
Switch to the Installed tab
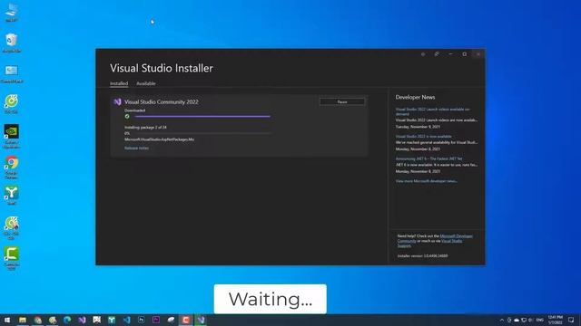click(119, 83)
